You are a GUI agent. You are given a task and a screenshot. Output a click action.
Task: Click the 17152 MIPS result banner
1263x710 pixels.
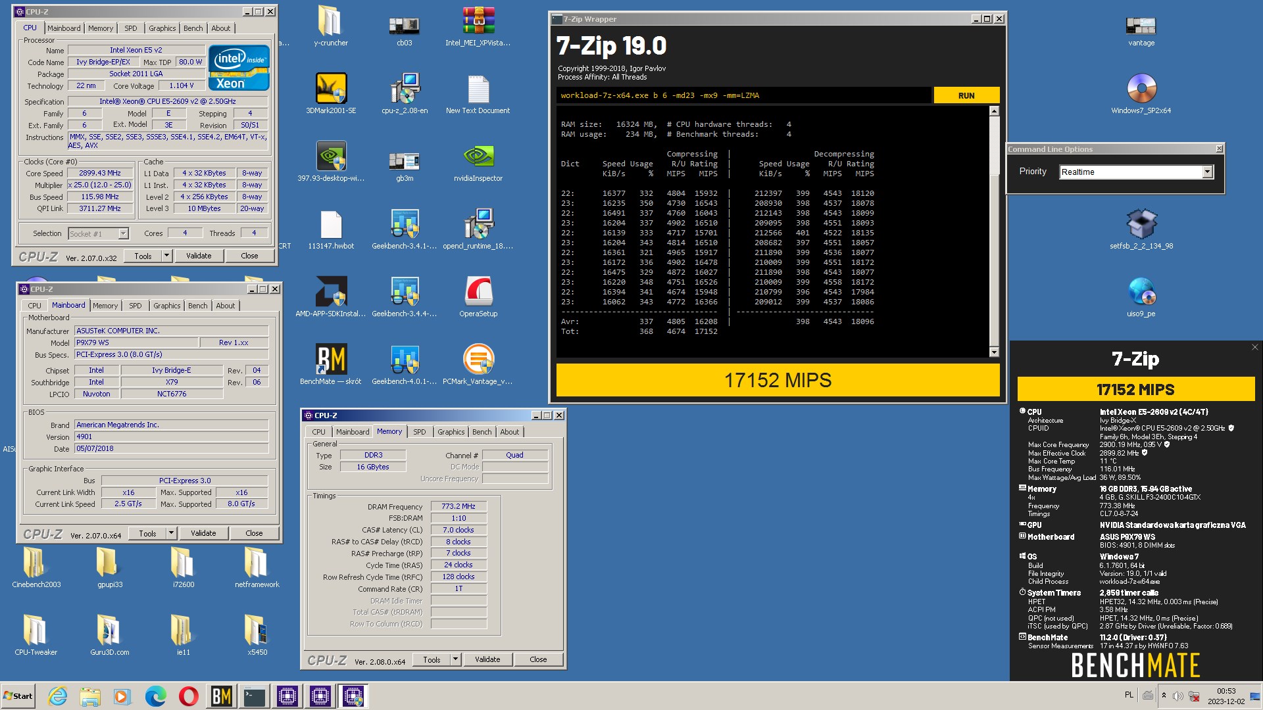[778, 380]
